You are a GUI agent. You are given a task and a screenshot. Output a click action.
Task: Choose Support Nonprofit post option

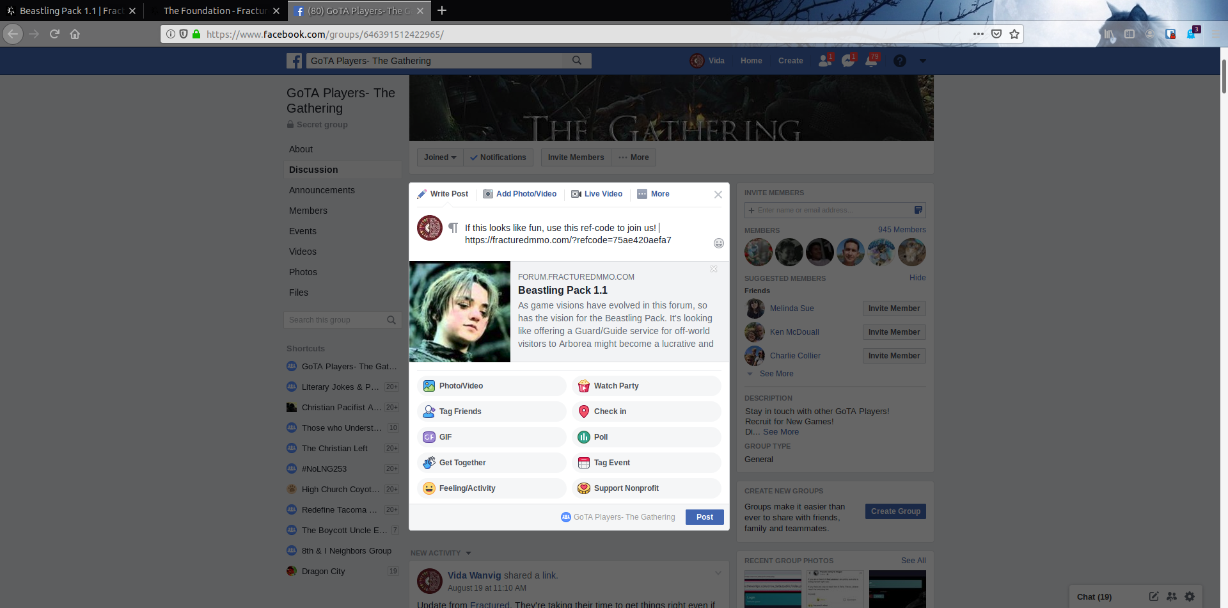(647, 488)
